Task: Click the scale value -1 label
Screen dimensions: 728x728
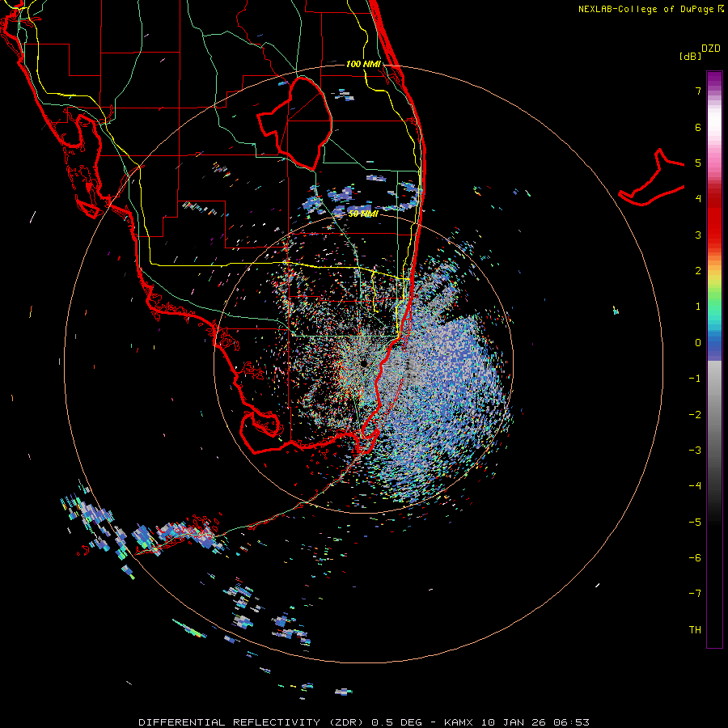Action: 695,379
